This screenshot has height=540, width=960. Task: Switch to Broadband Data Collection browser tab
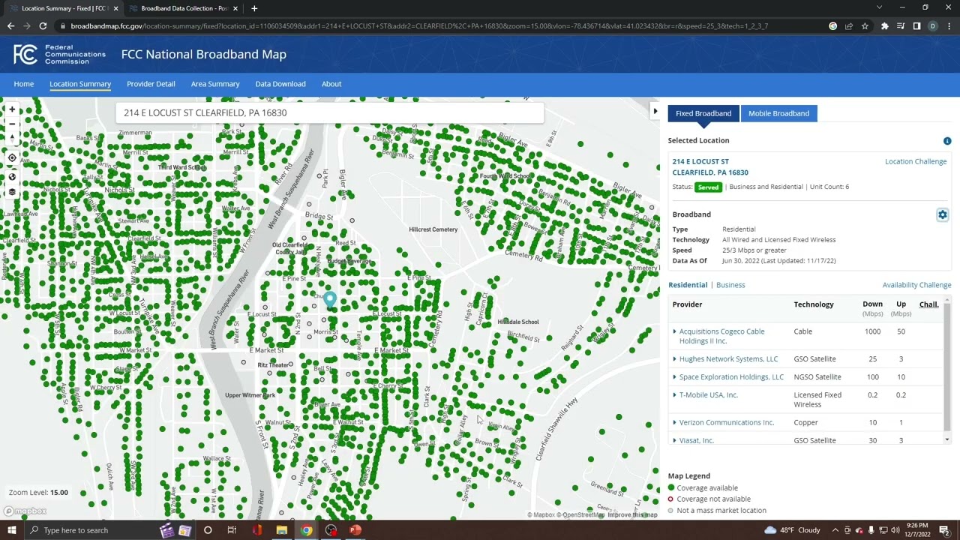tap(184, 8)
